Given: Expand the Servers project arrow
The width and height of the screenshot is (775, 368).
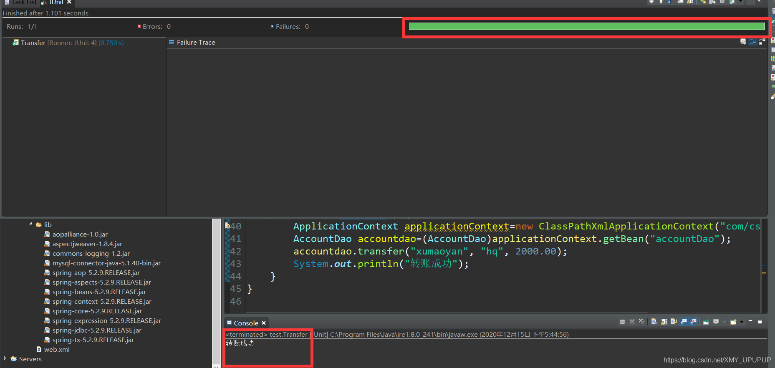Looking at the screenshot, I should pos(5,358).
